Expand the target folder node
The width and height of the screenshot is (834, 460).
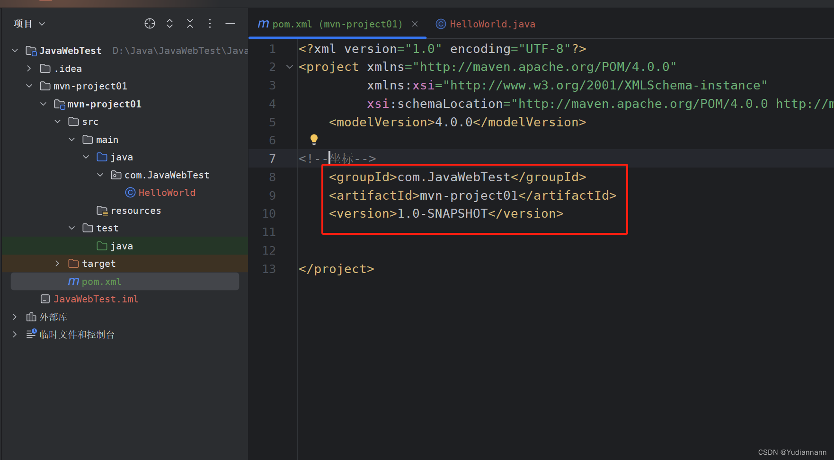point(57,263)
